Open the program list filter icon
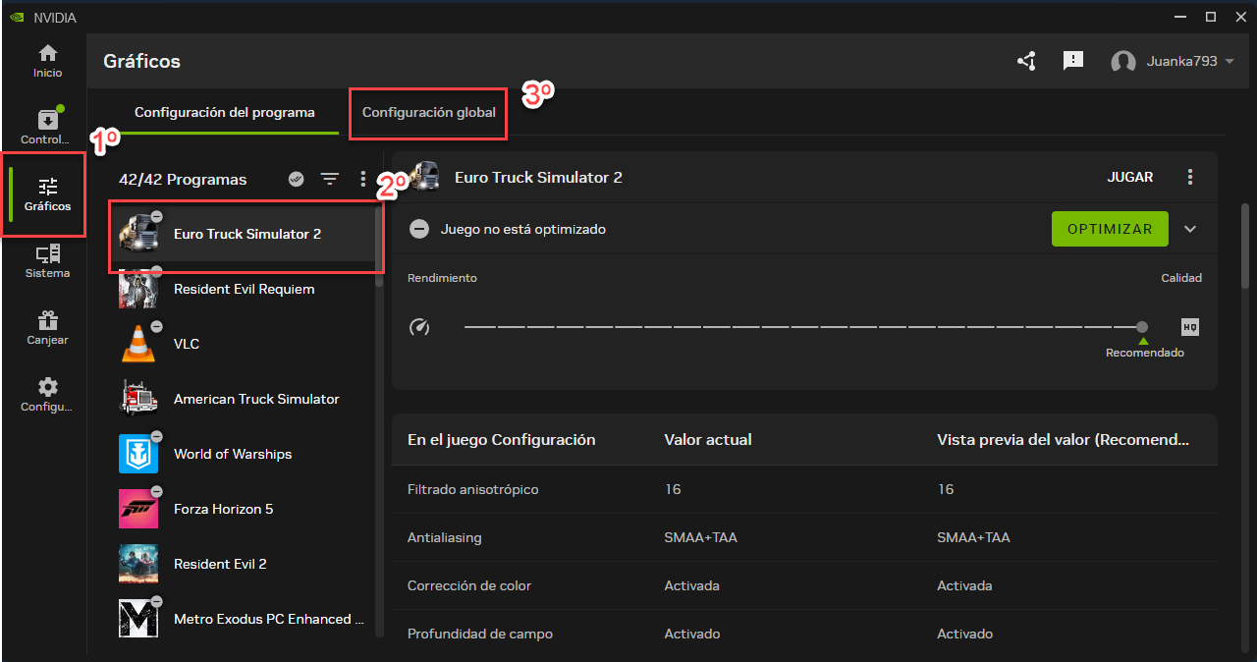The image size is (1257, 662). point(329,179)
